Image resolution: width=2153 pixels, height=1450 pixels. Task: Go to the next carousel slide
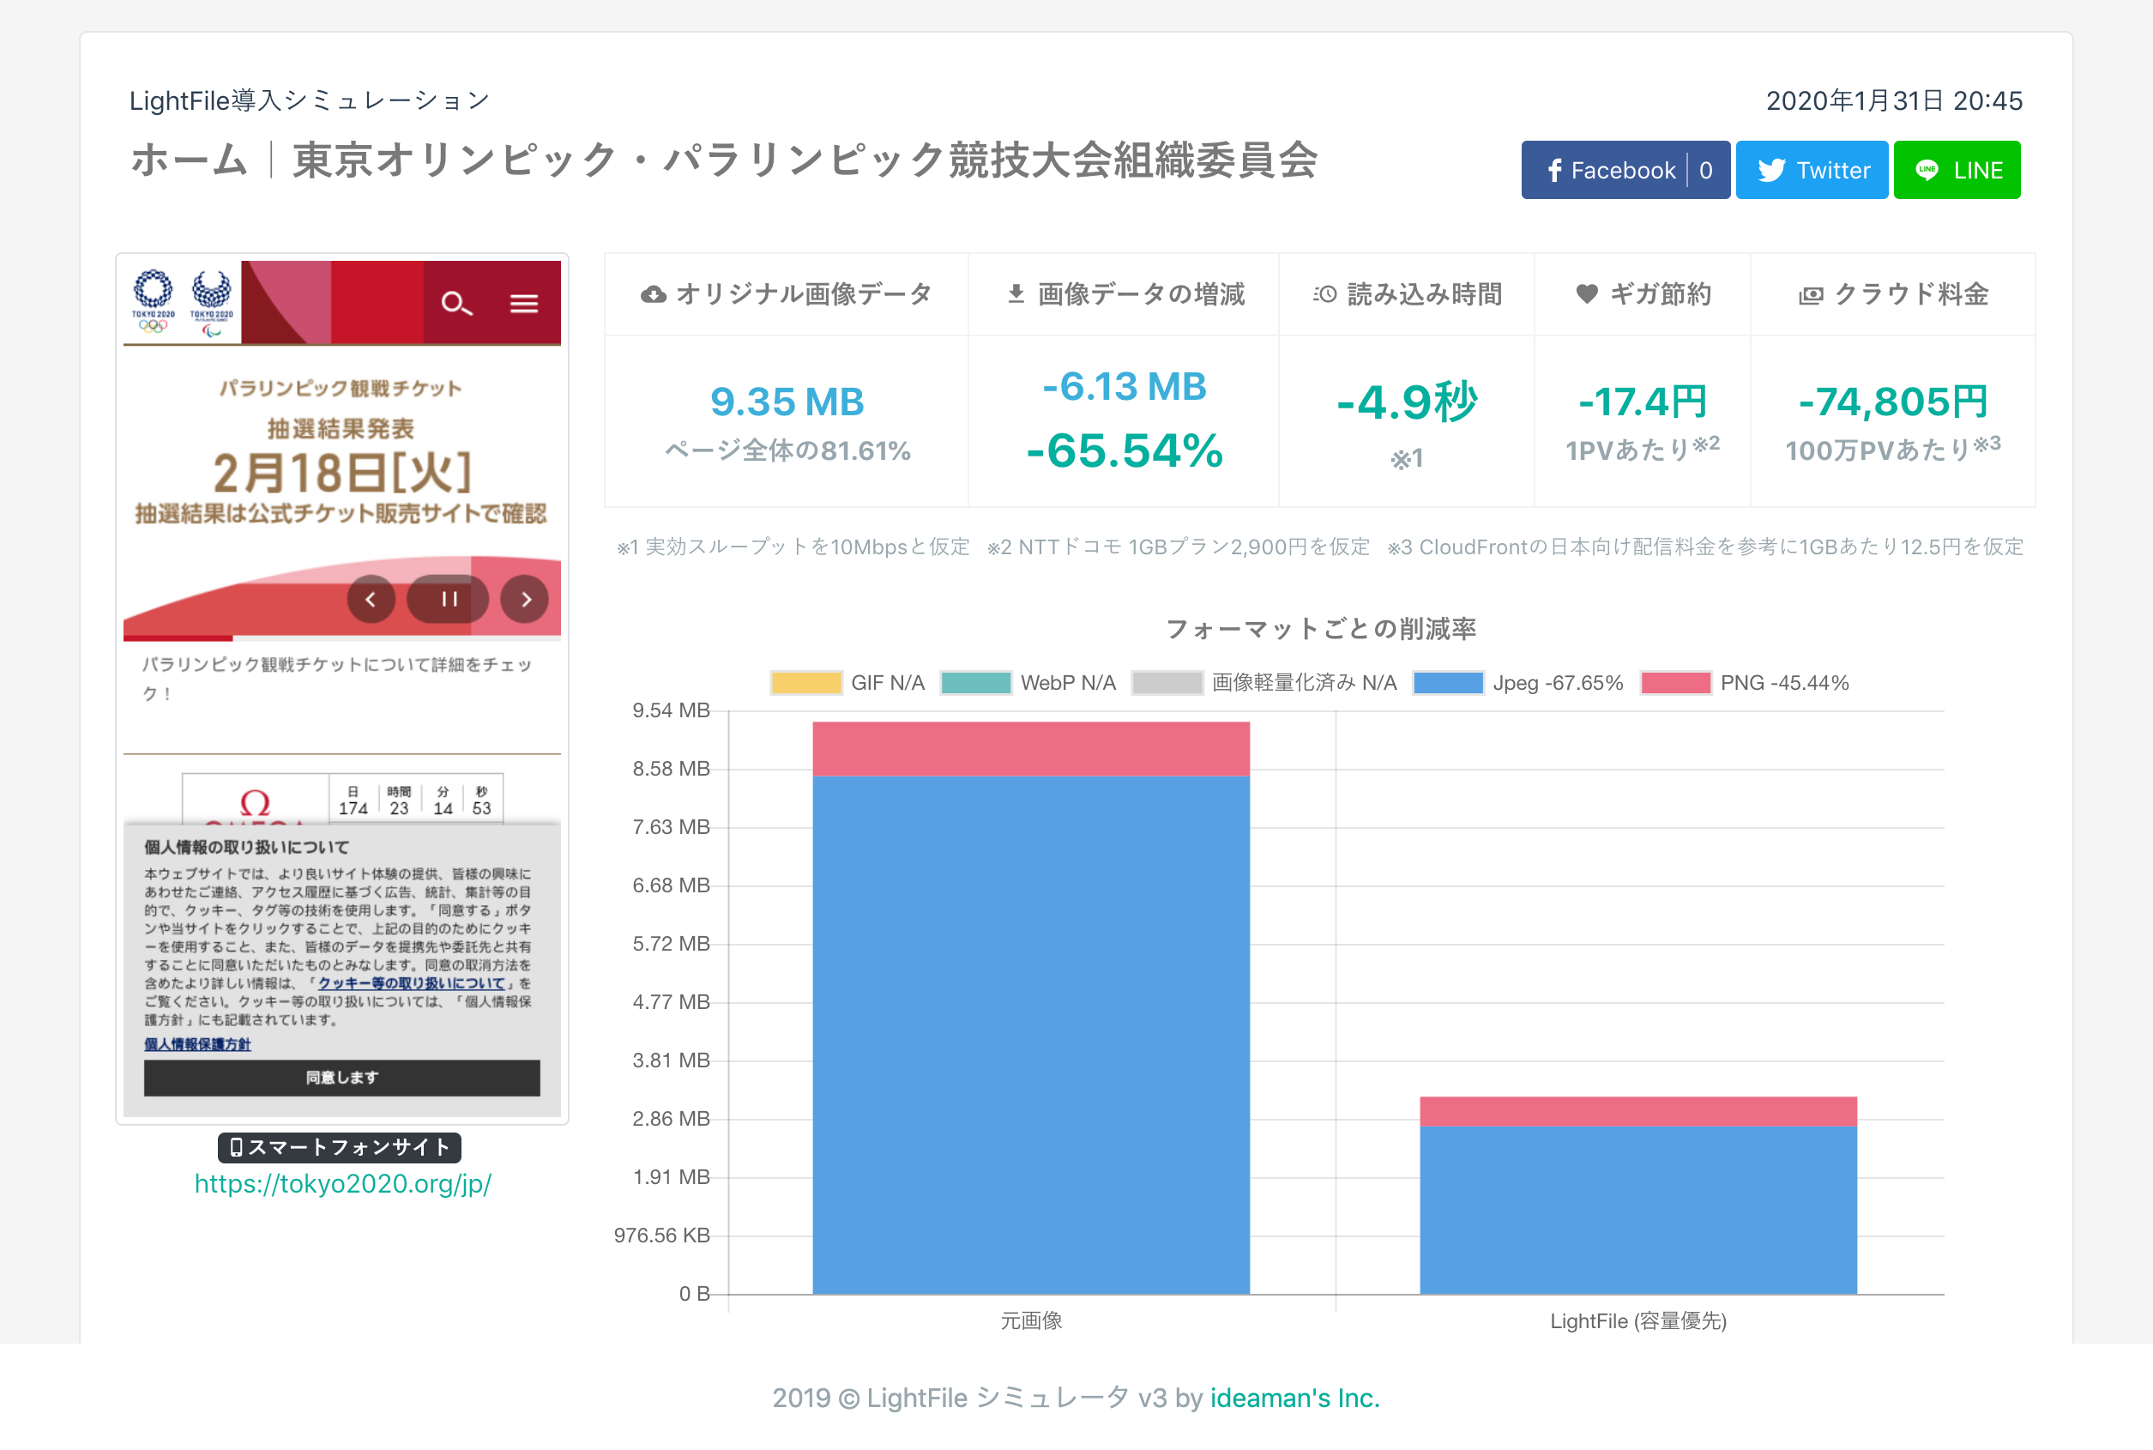(x=525, y=599)
